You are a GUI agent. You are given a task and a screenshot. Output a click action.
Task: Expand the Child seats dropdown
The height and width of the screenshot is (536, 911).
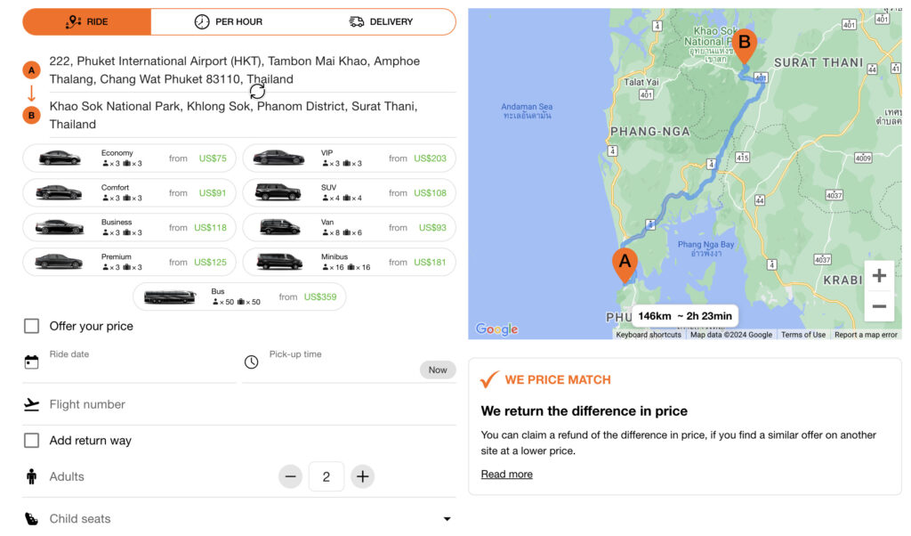[447, 518]
